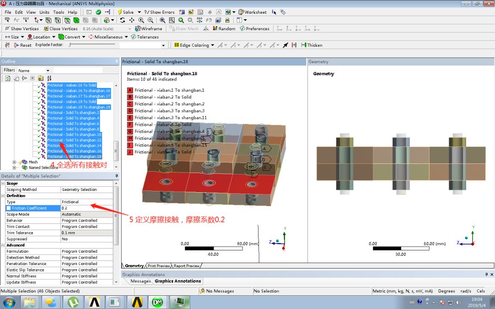Toggle Show Mesh display option
The width and height of the screenshot is (495, 309).
click(x=183, y=28)
